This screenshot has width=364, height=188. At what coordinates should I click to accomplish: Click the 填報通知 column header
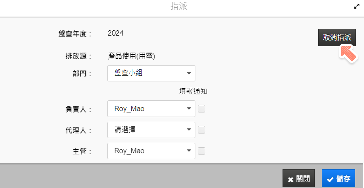[193, 91]
